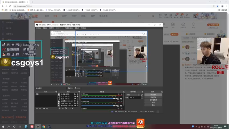Open OBS 视图(V) menu

pyautogui.click(x=51, y=28)
